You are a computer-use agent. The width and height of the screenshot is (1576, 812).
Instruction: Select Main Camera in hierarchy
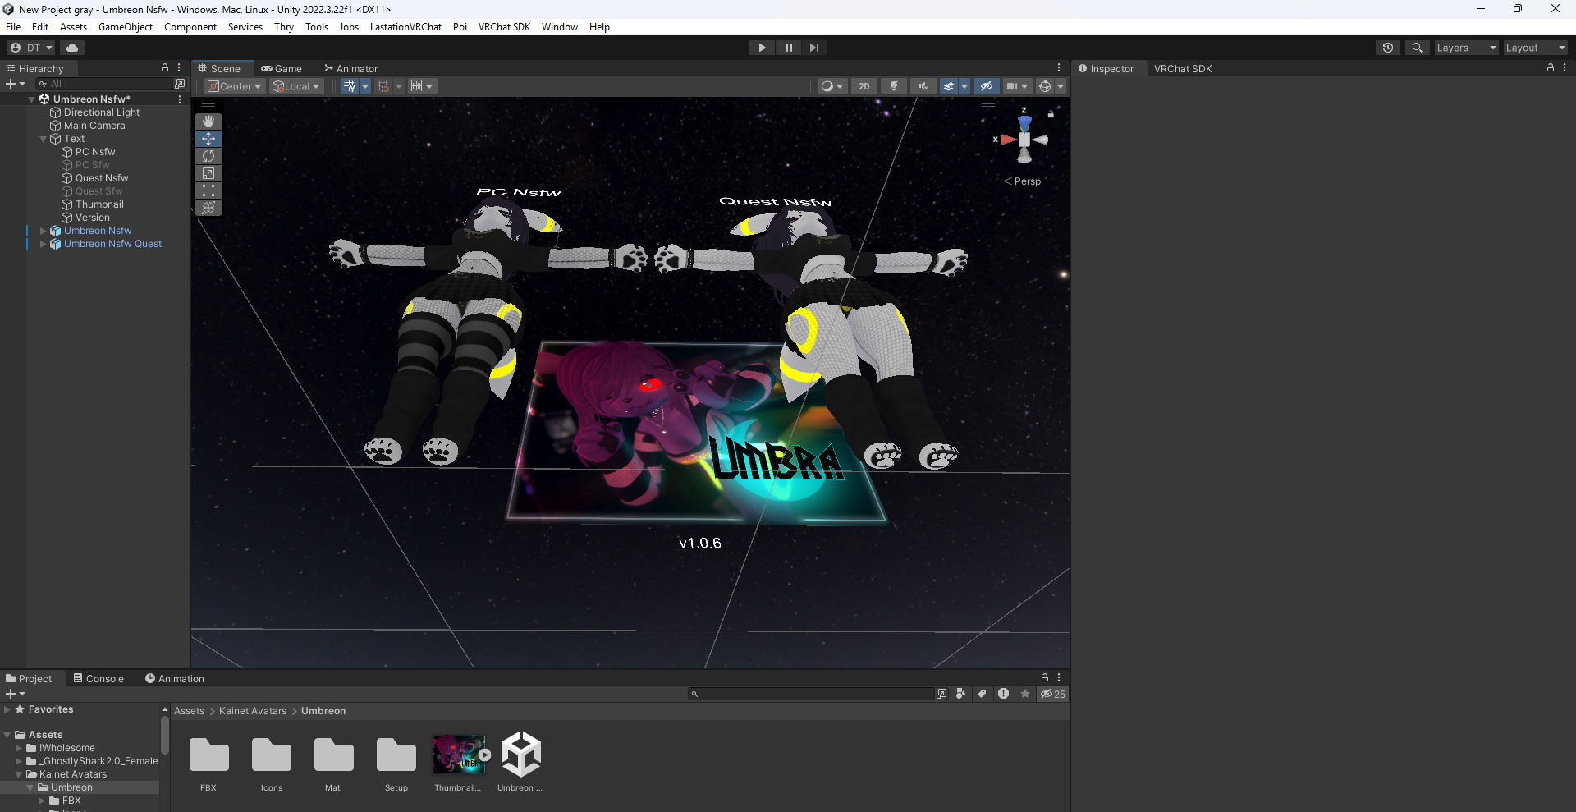pos(94,126)
